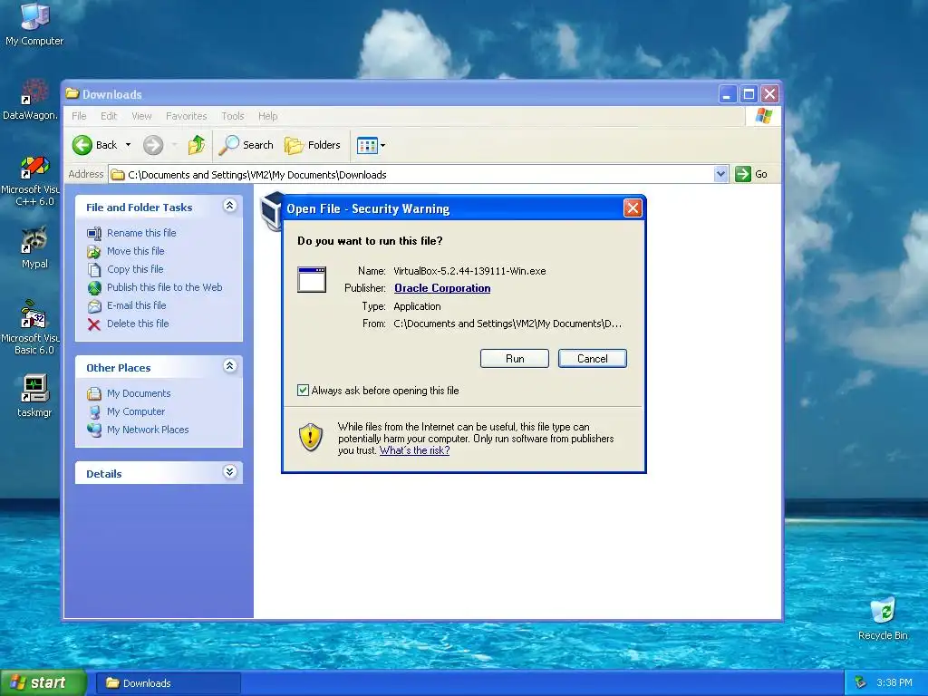Click the Go button
The height and width of the screenshot is (696, 928).
click(x=751, y=174)
